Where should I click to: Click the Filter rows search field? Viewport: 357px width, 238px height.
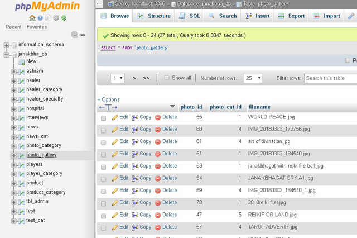[x=330, y=78]
